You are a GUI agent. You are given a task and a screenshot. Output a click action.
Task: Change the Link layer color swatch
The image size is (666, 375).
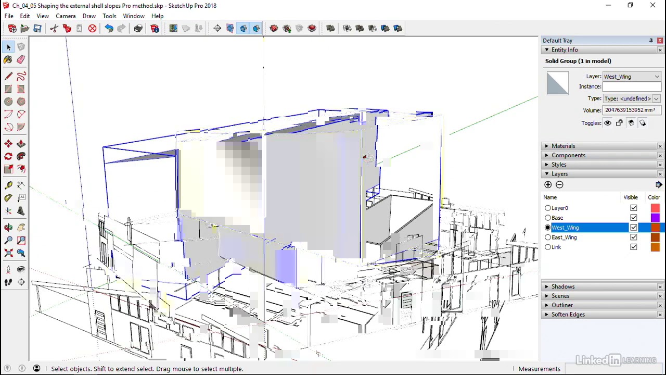pyautogui.click(x=655, y=247)
